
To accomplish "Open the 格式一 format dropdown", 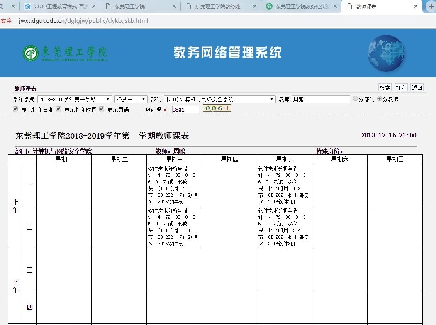I will click(131, 99).
